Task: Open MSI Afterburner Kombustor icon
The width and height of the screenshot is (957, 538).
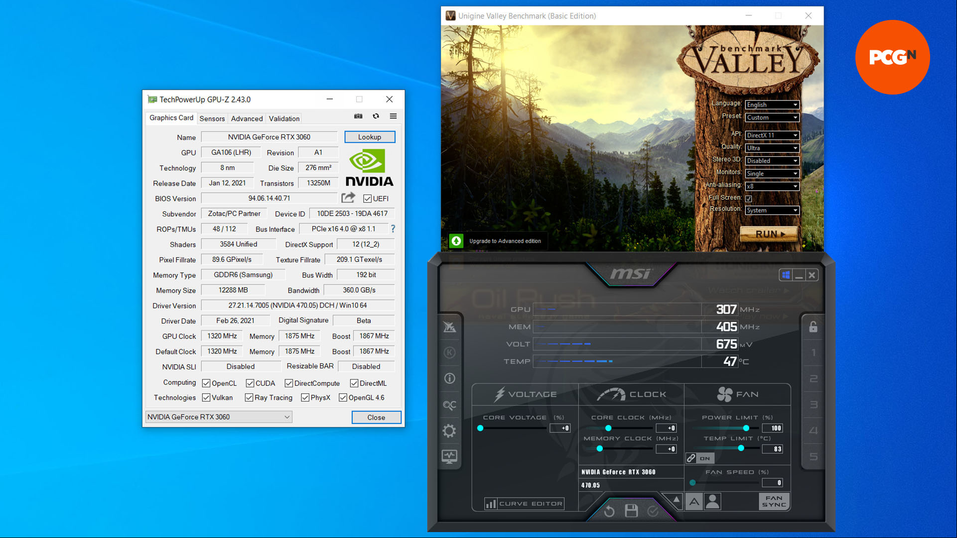Action: coord(449,352)
